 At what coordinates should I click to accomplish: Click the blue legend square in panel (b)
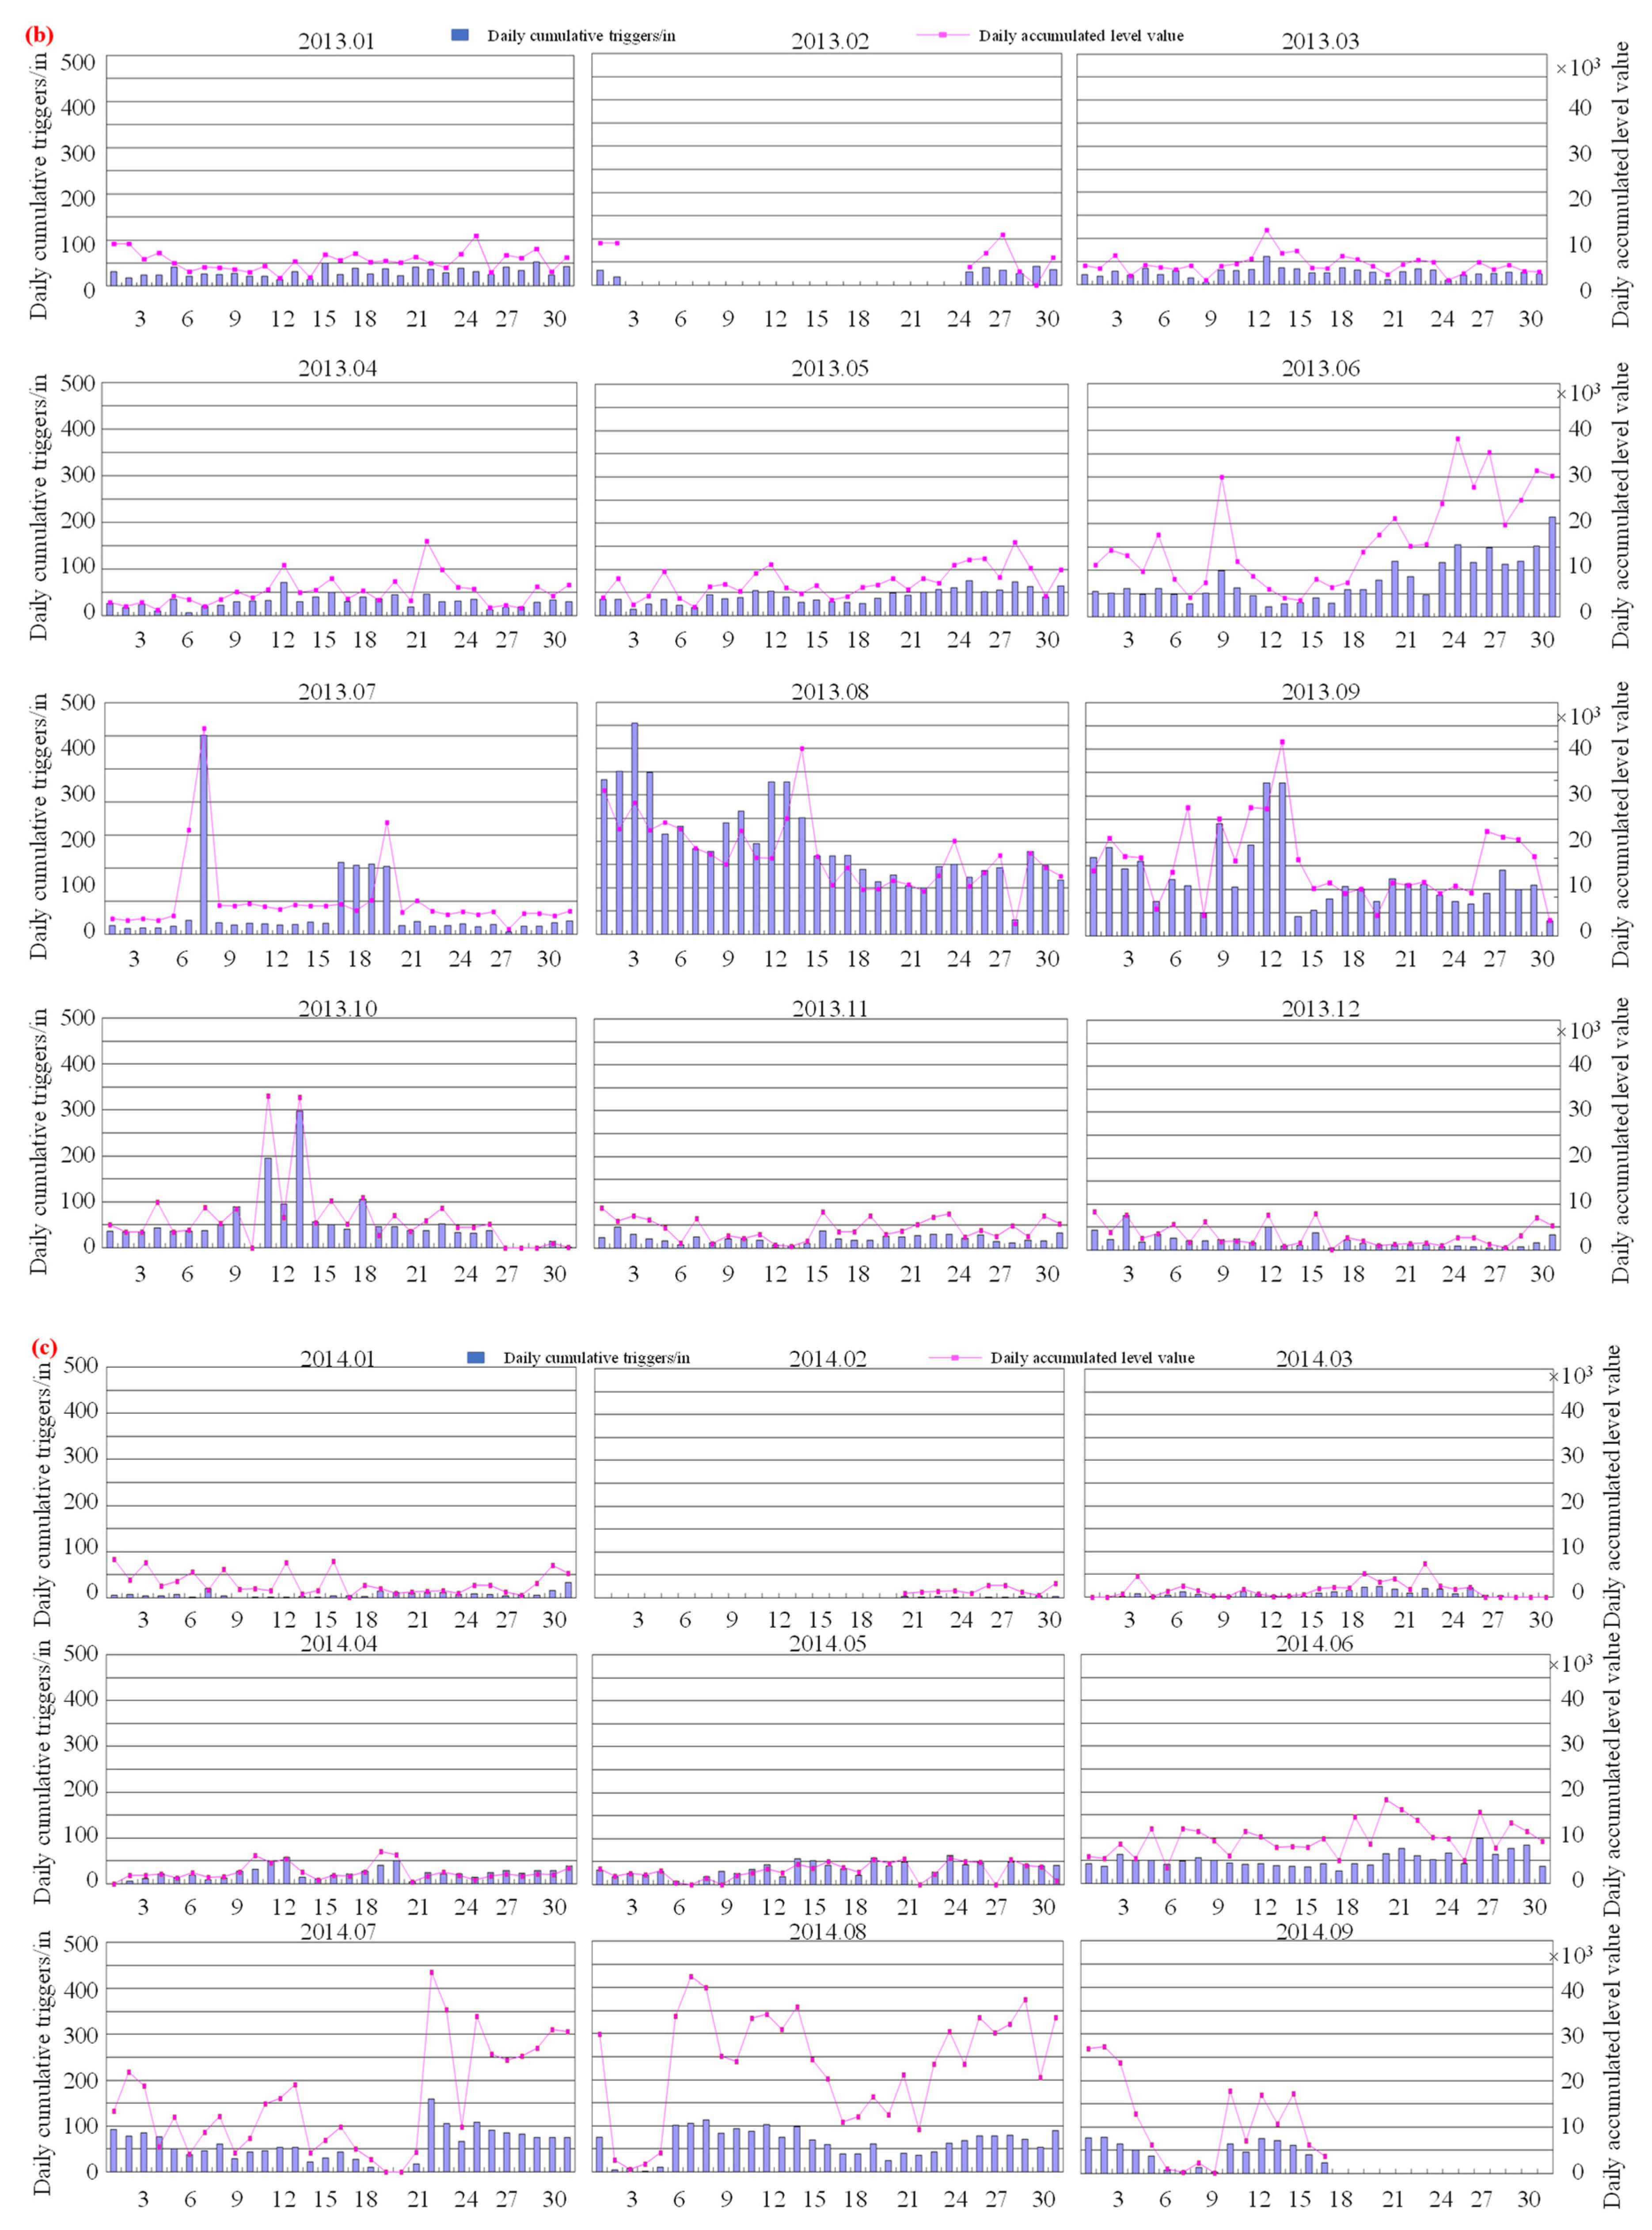pos(460,35)
